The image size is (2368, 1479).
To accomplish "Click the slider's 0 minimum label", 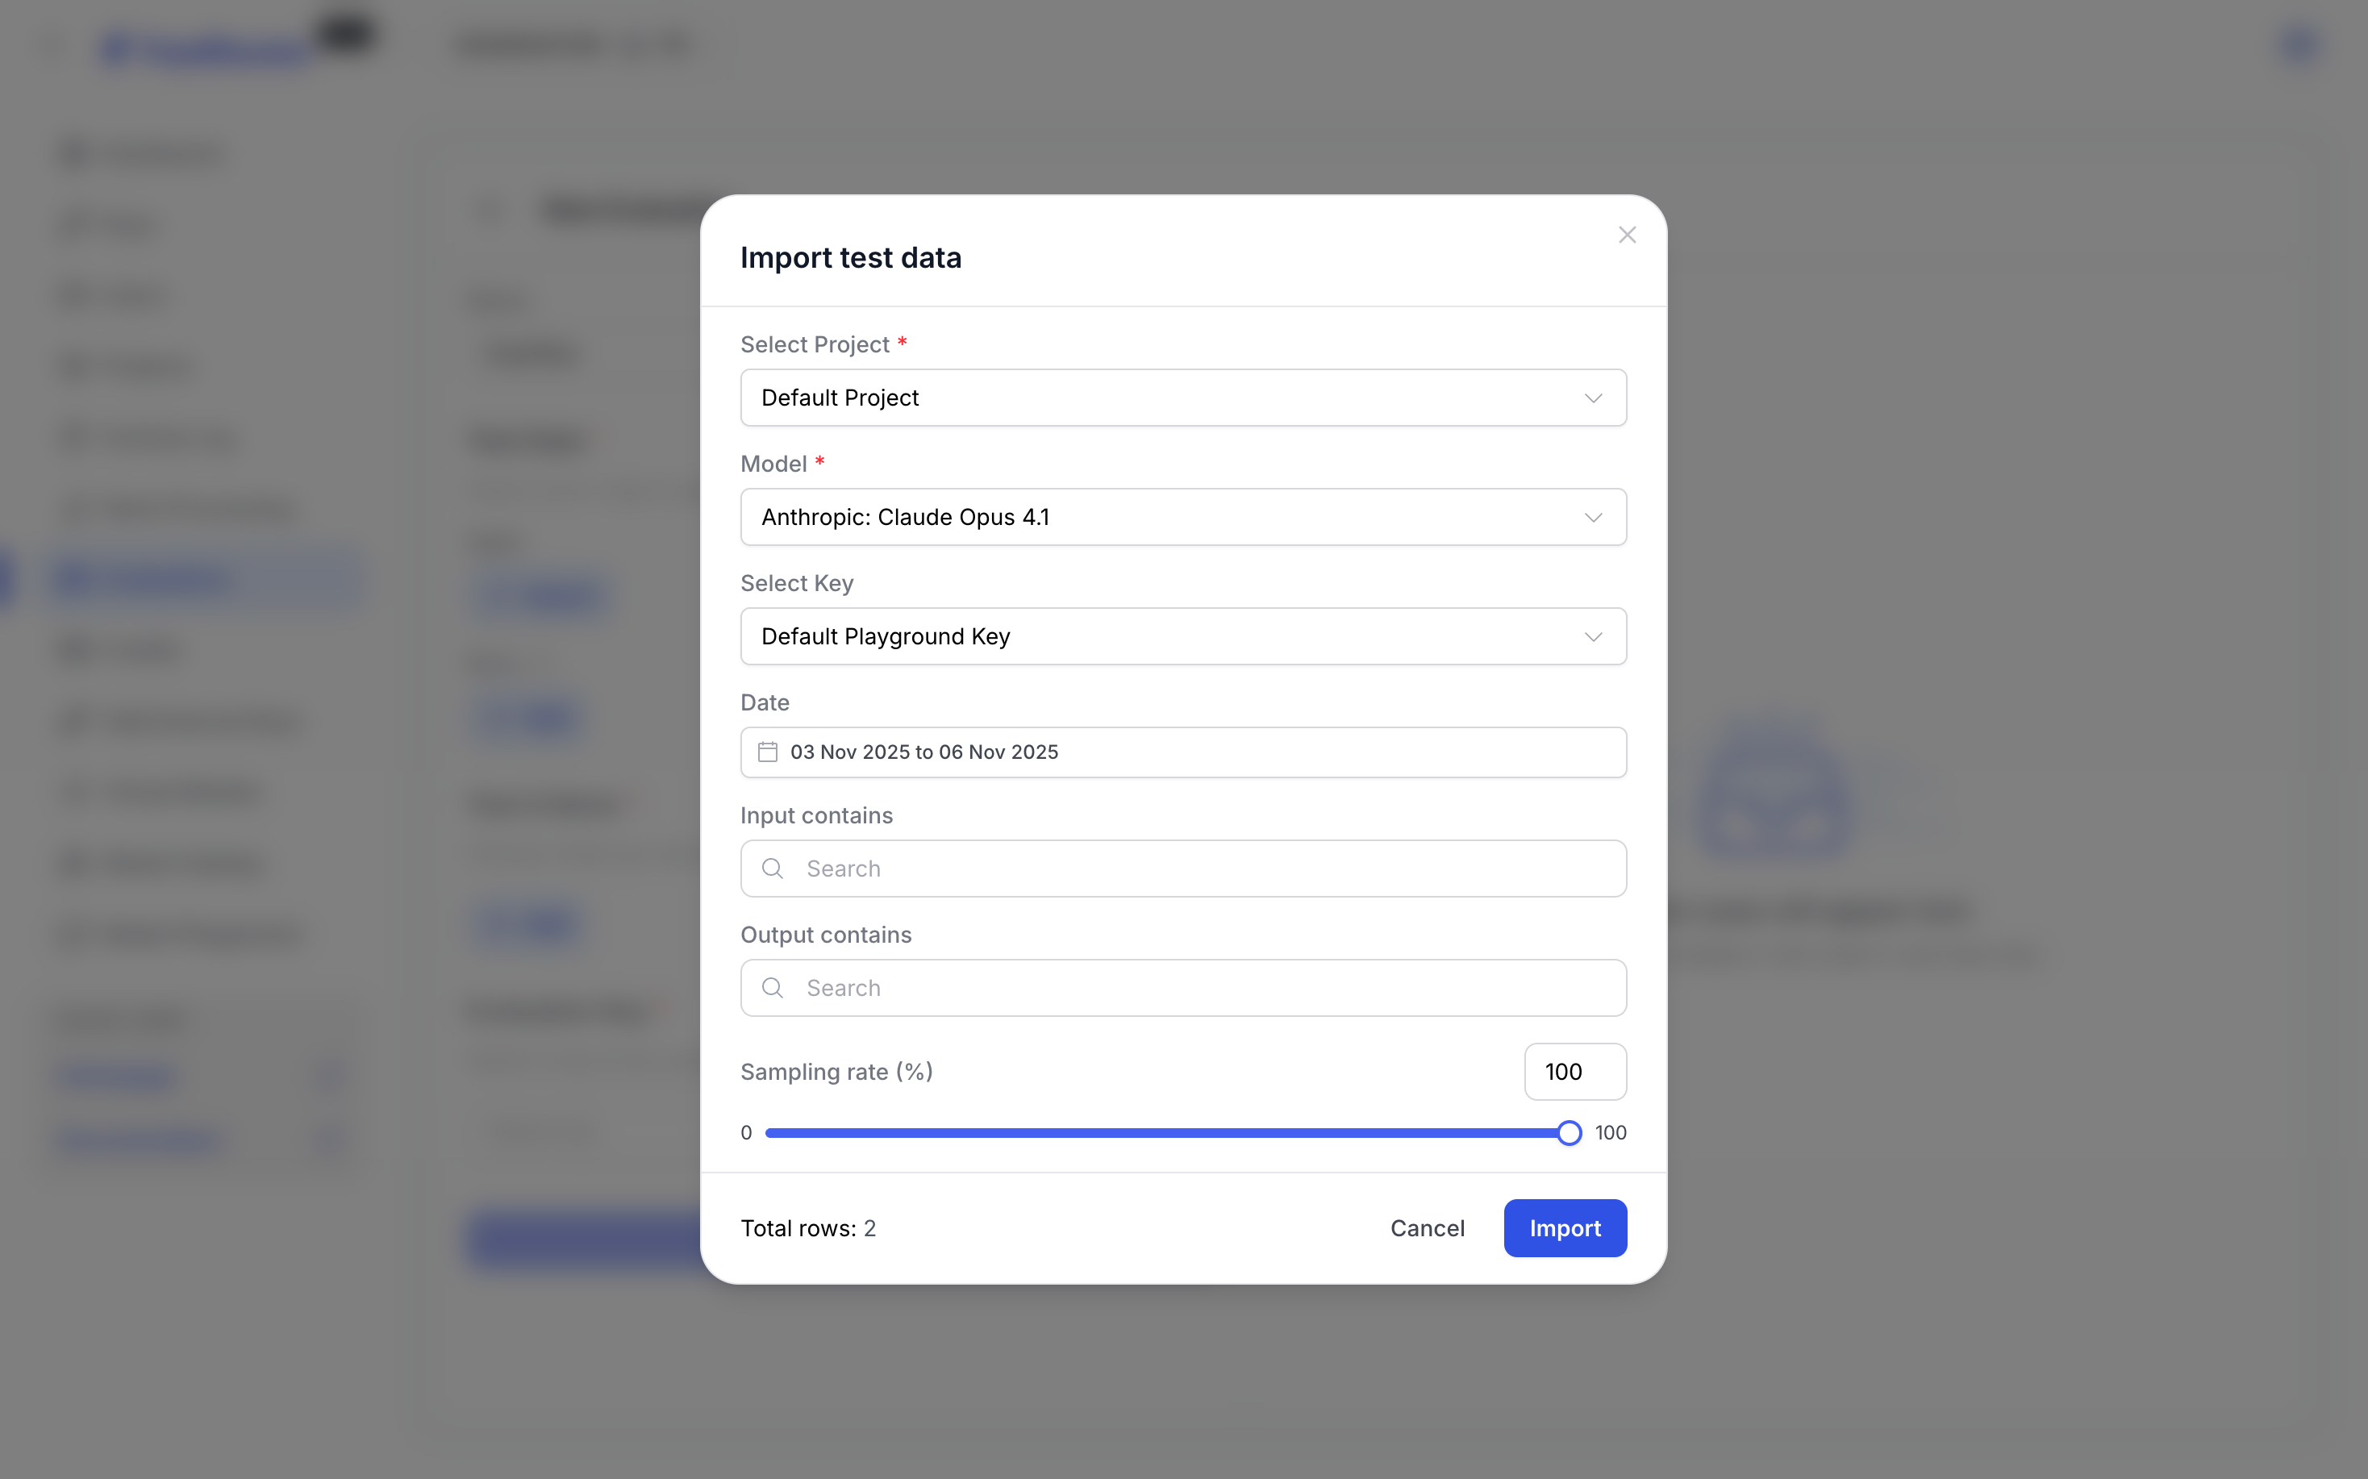I will [746, 1133].
